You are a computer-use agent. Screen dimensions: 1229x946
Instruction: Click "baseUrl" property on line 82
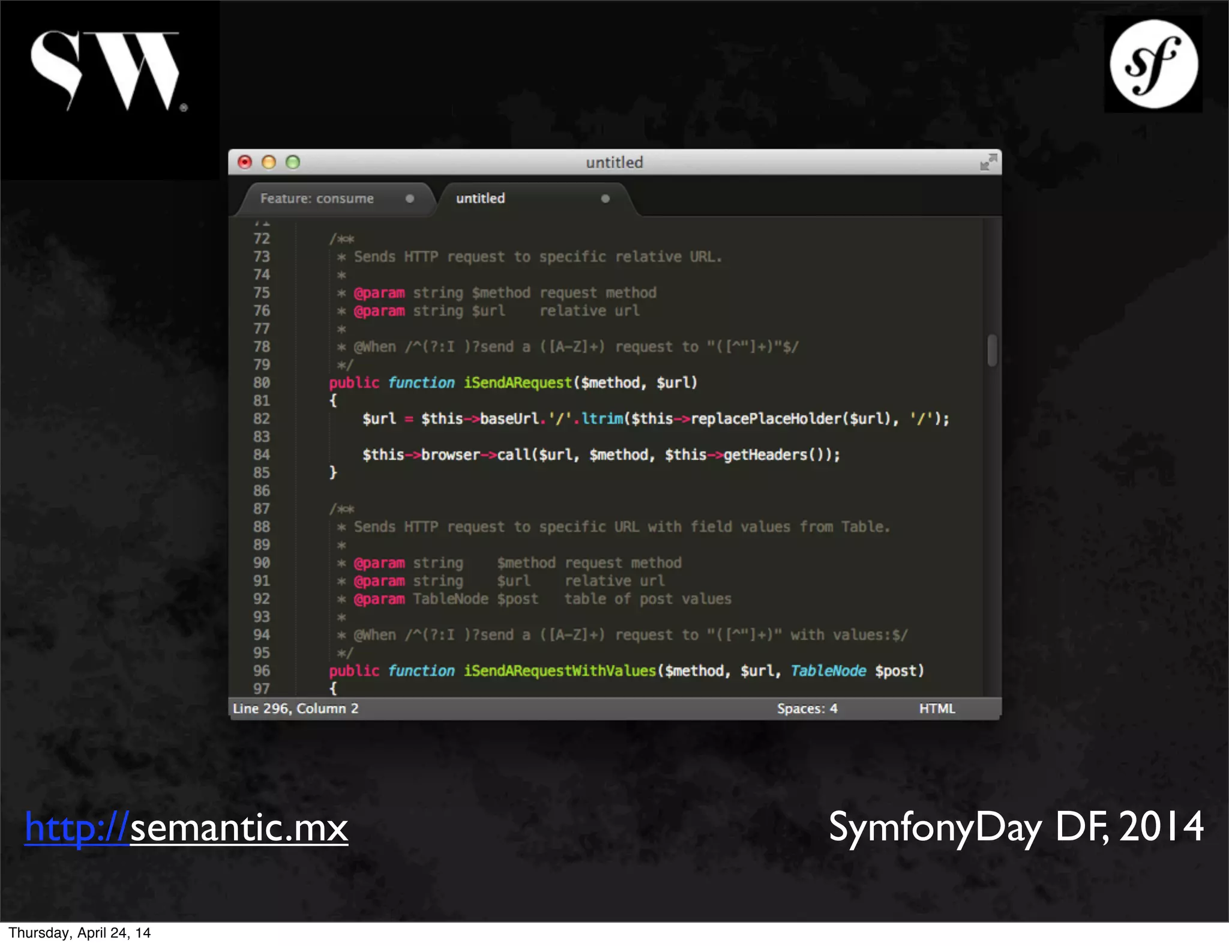(x=509, y=419)
